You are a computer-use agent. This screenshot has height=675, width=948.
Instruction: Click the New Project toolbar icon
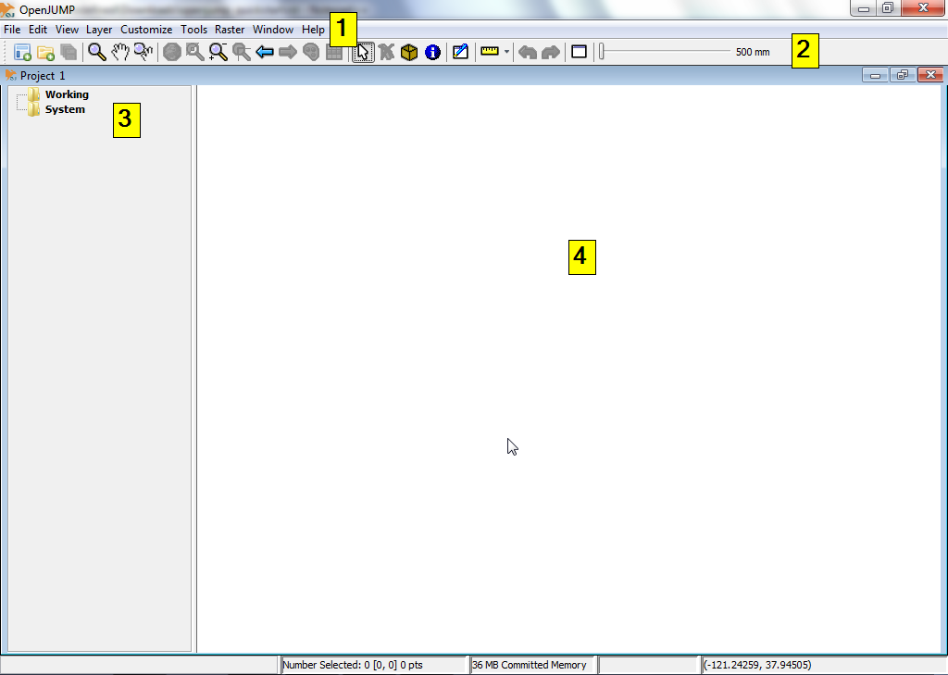22,52
